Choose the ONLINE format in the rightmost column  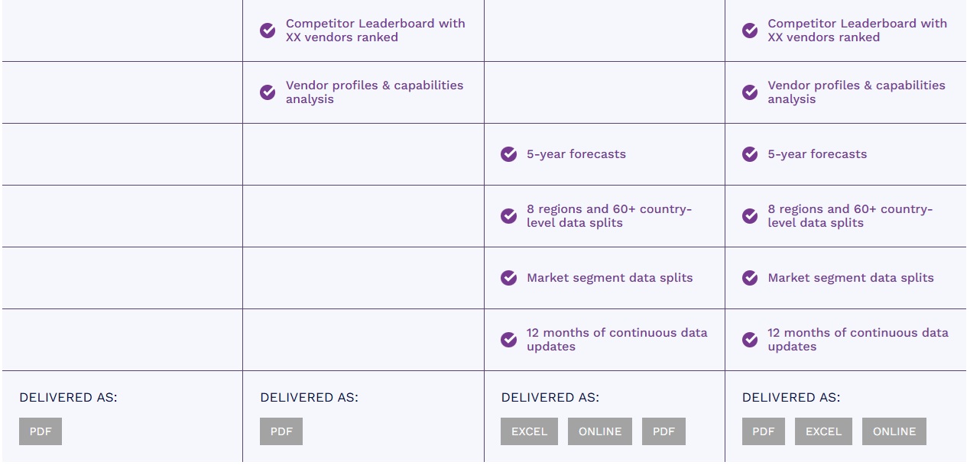(x=894, y=431)
